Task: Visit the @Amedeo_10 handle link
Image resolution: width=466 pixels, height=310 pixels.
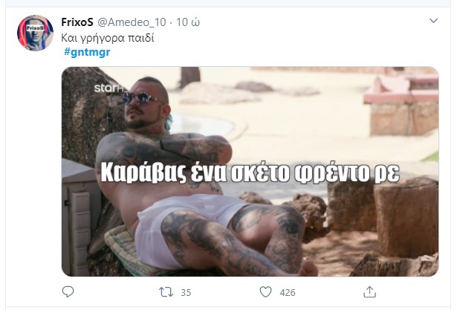Action: pos(132,22)
